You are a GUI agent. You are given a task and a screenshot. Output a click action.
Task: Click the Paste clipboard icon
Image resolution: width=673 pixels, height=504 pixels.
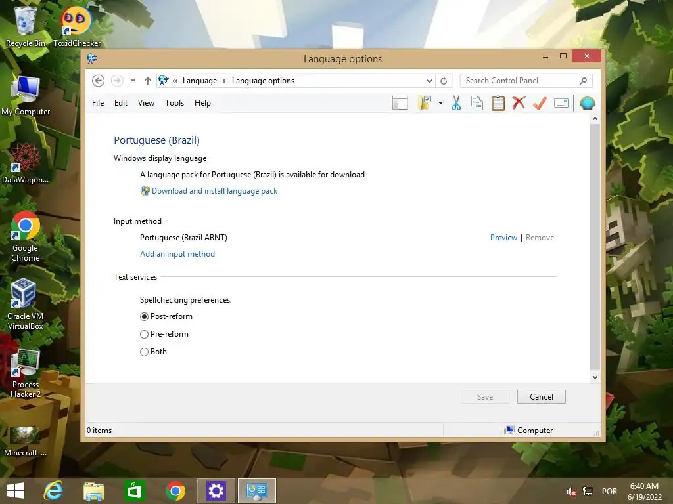point(498,103)
